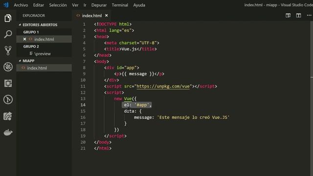Click 'new Vue({' on line 13

[125, 99]
